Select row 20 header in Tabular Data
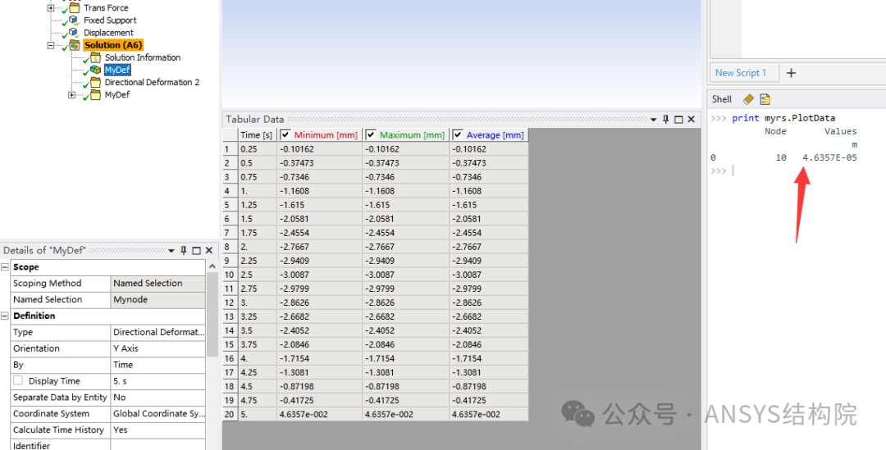The image size is (886, 450). 230,415
